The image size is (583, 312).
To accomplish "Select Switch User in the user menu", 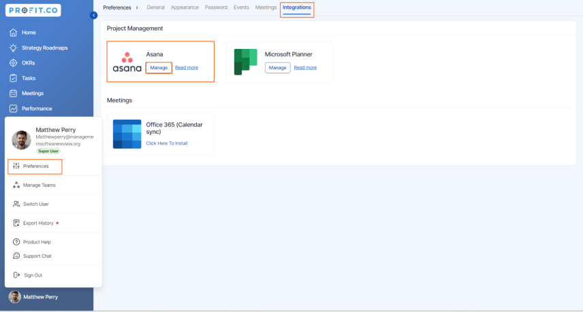I will [35, 204].
